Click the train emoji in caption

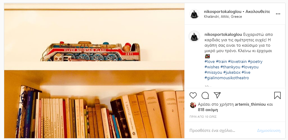(x=207, y=56)
